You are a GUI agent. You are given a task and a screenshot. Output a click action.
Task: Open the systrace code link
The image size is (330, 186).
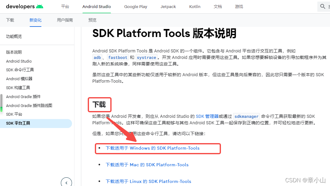(146, 57)
